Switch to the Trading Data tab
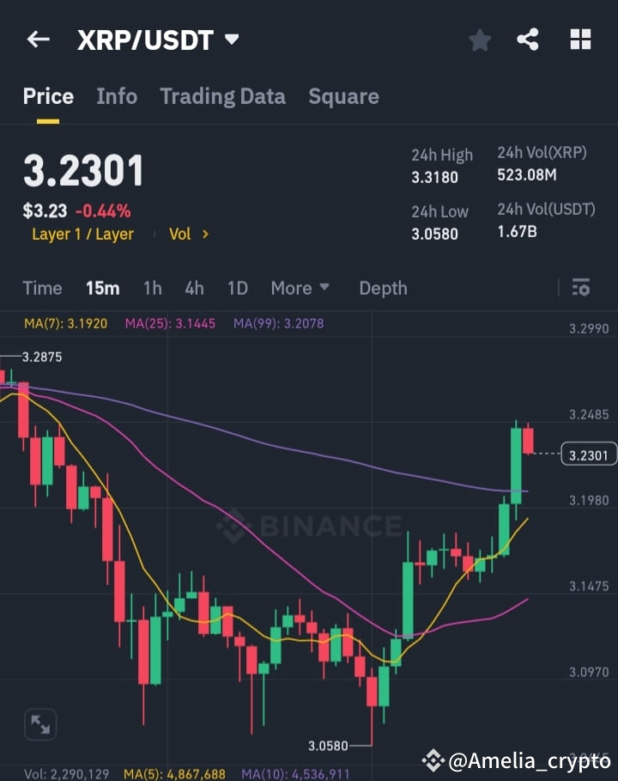618x781 pixels. 222,96
